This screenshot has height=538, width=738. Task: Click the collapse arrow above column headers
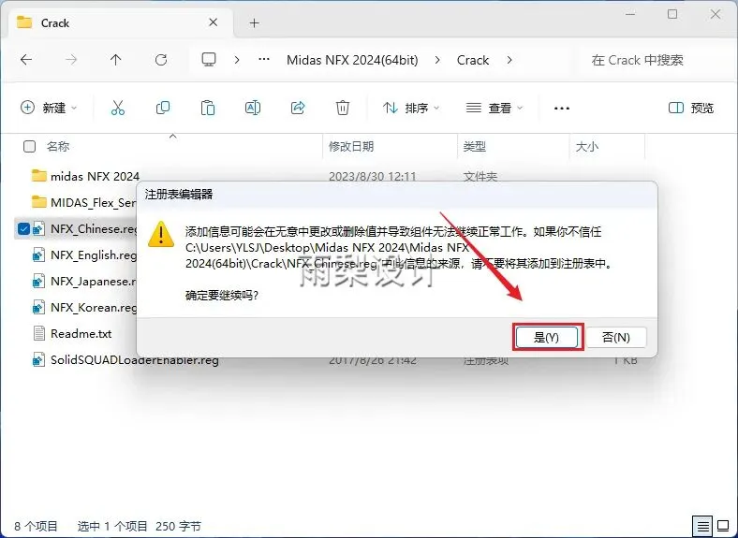point(172,136)
